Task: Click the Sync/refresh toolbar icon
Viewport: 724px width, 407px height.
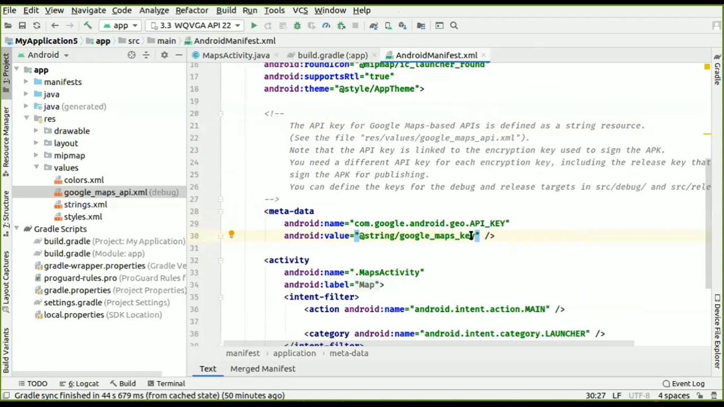Action: (x=37, y=25)
